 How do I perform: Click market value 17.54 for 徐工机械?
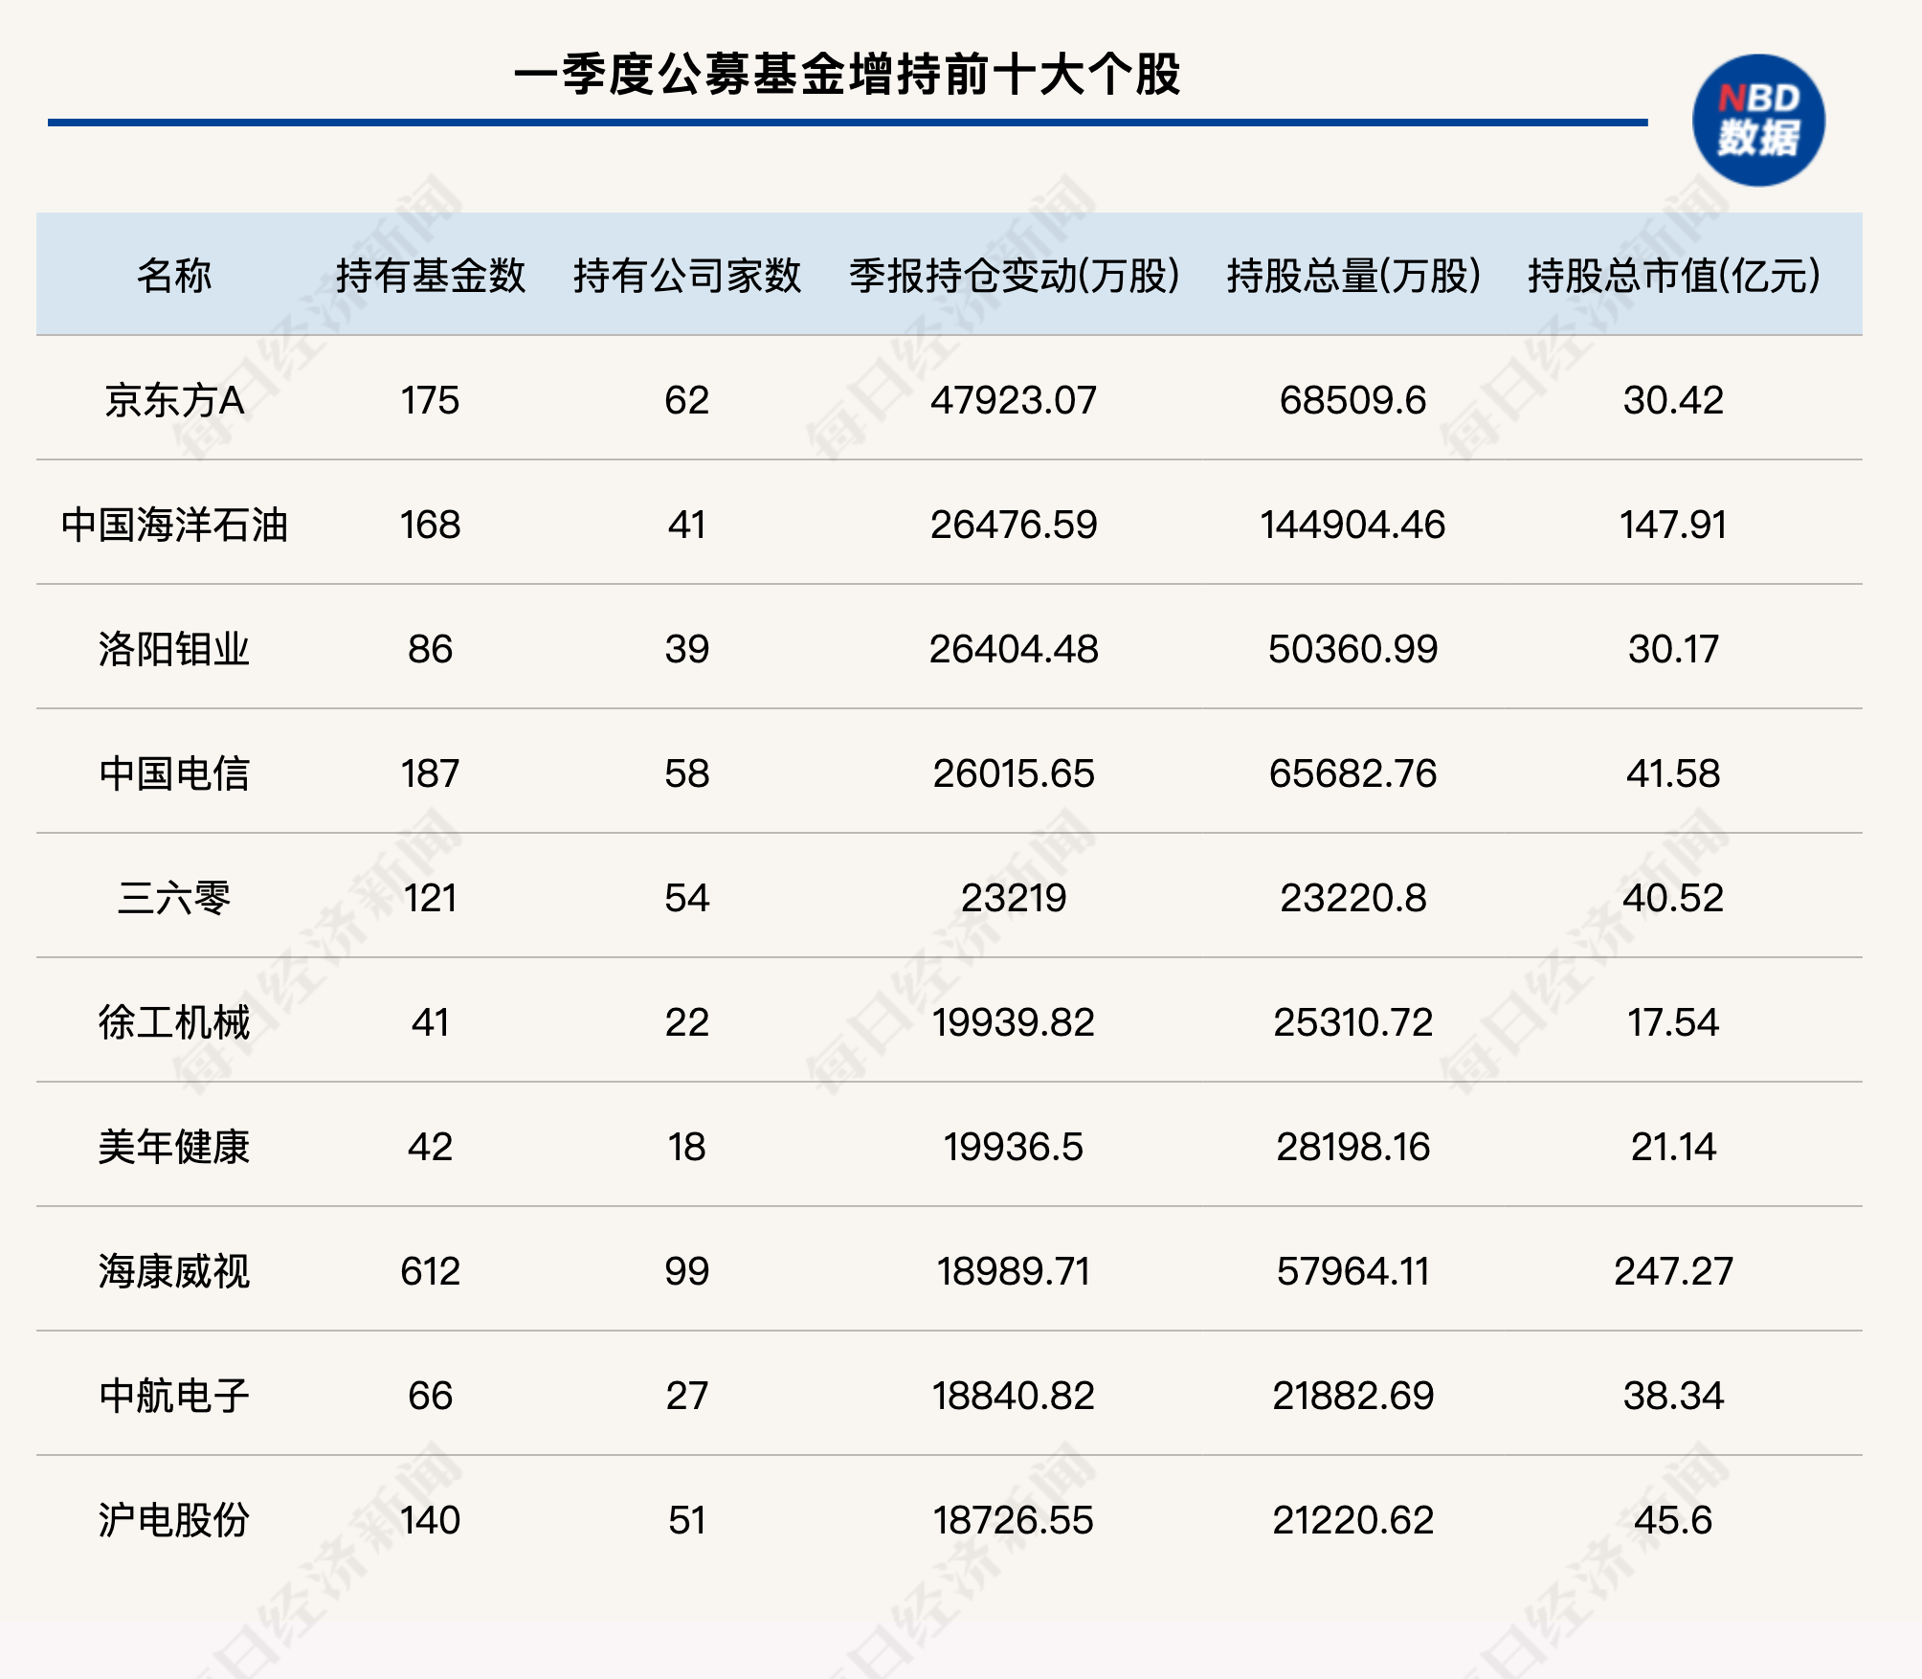point(1673,1022)
